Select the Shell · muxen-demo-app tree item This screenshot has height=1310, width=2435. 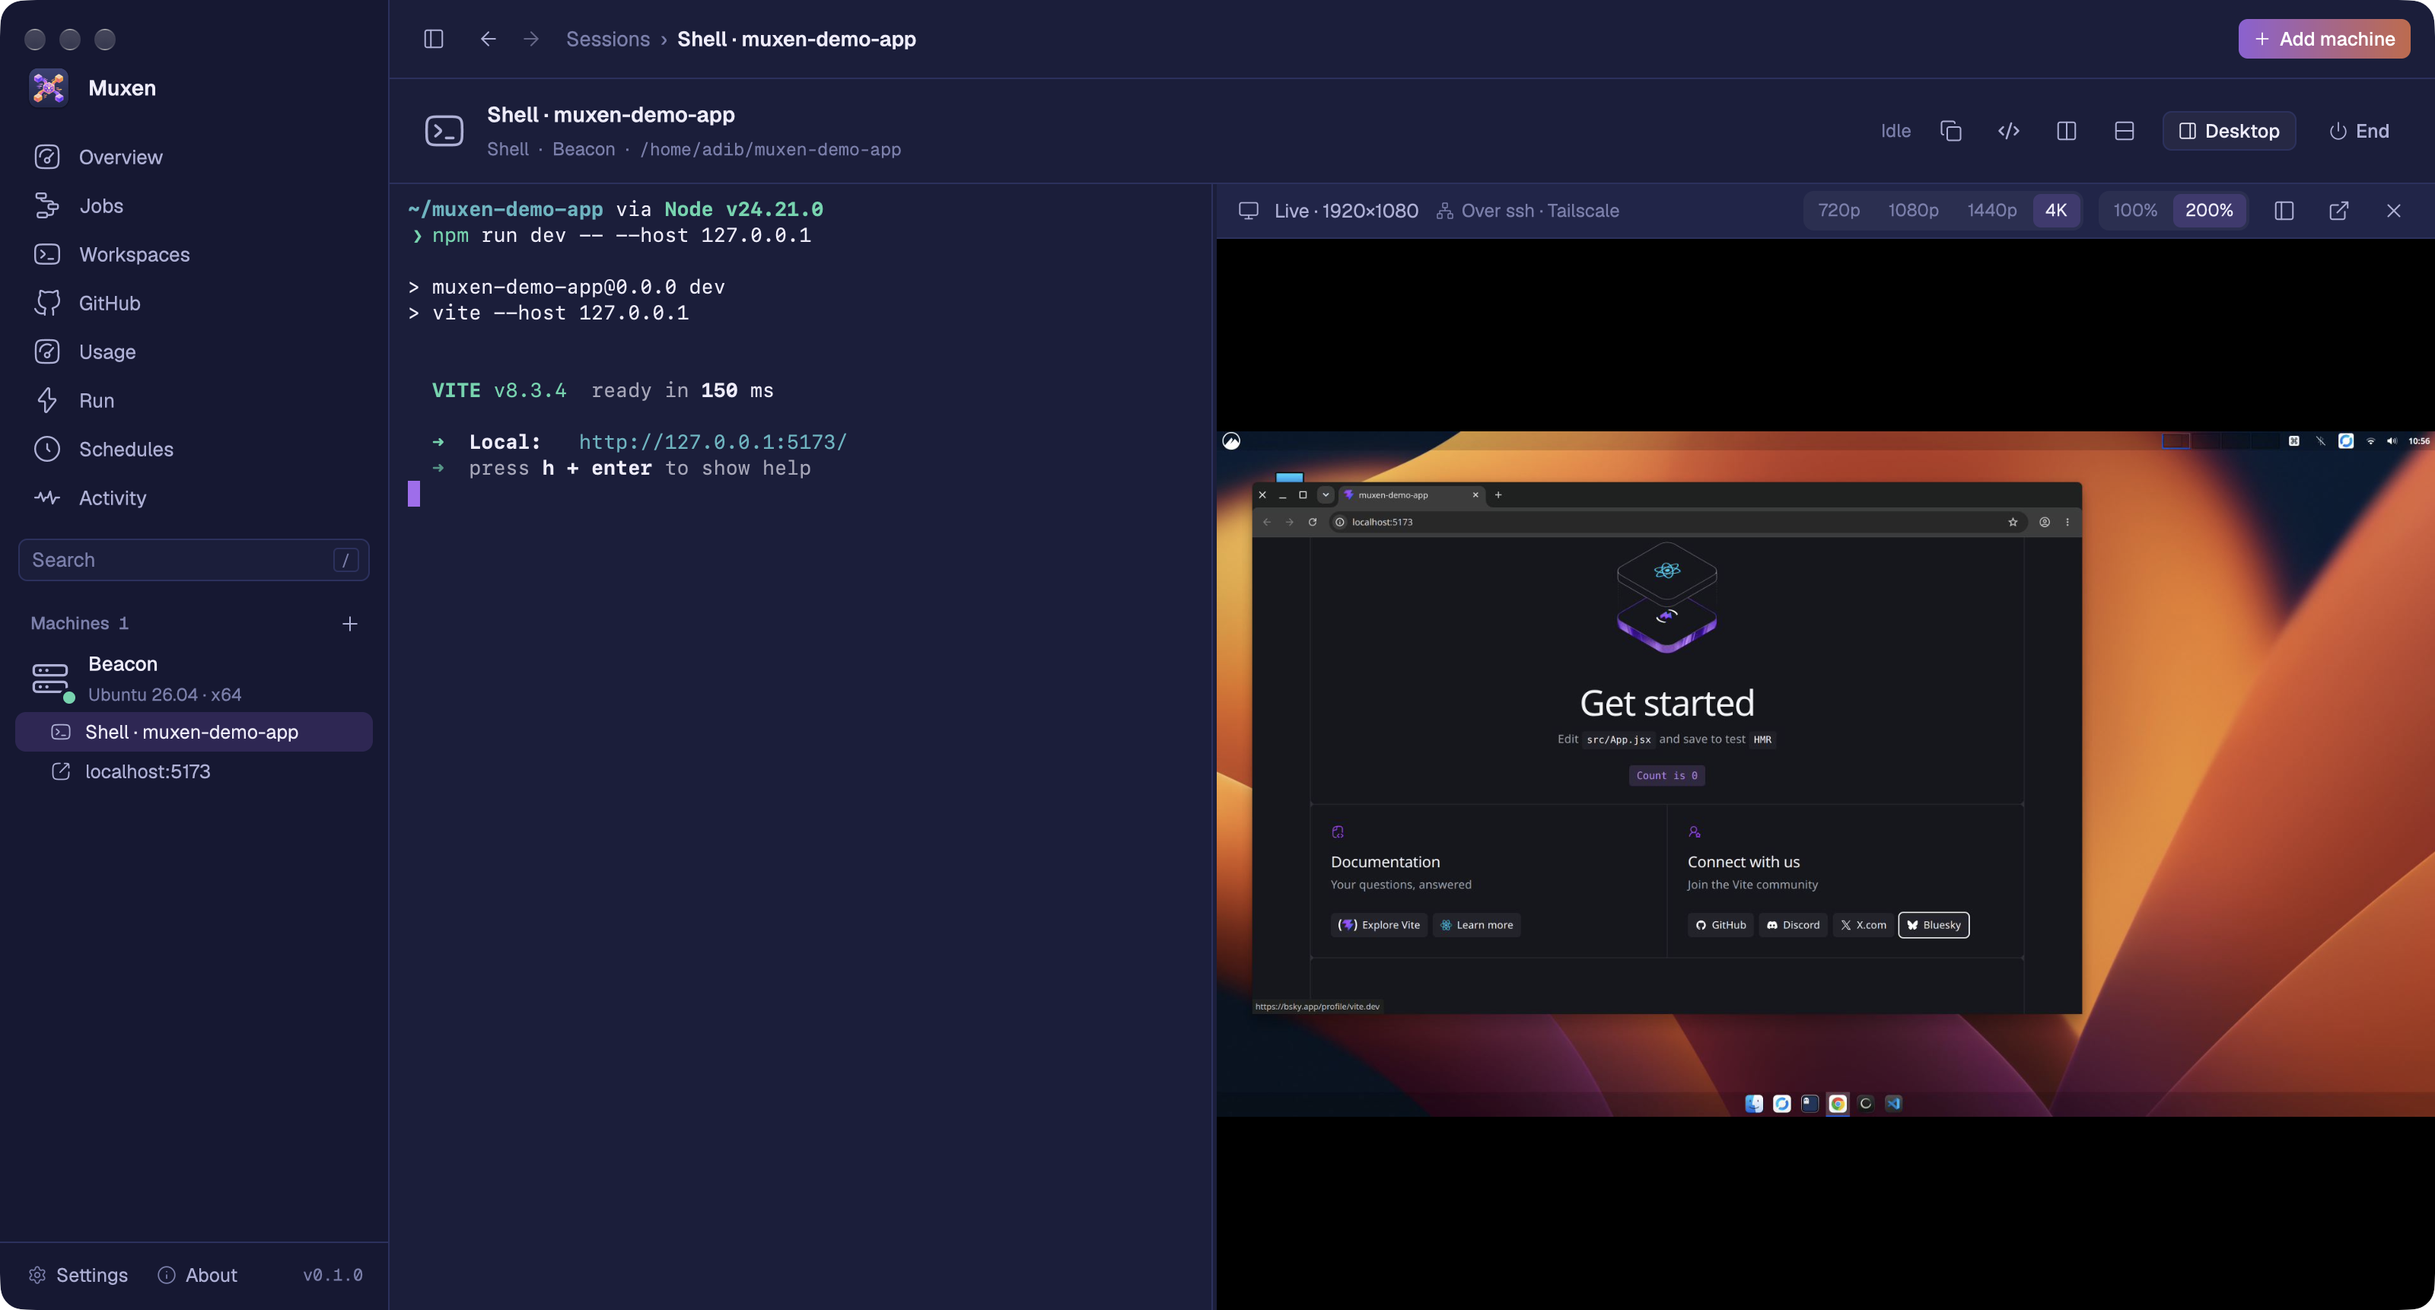(194, 732)
